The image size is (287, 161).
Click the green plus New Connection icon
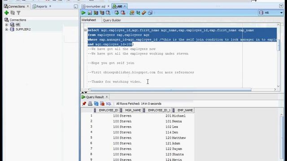point(7,13)
